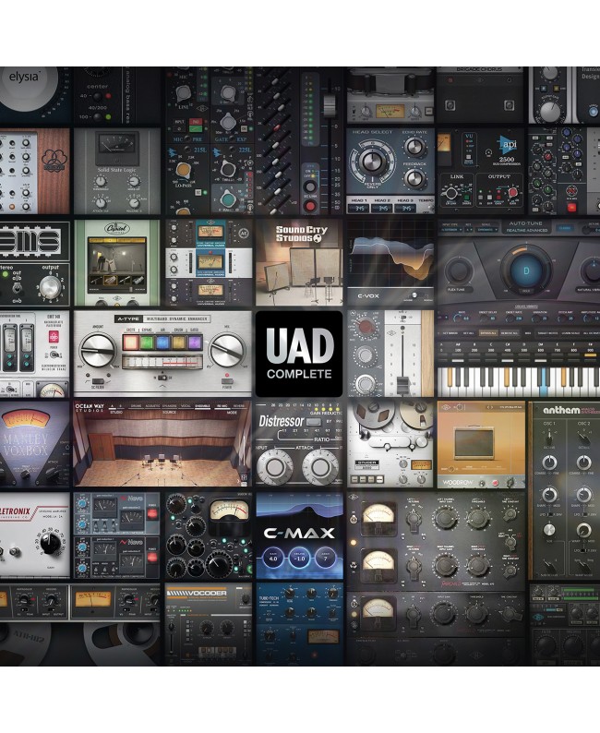This screenshot has height=733, width=600.
Task: Click the elysia logo
Action: pyautogui.click(x=24, y=77)
